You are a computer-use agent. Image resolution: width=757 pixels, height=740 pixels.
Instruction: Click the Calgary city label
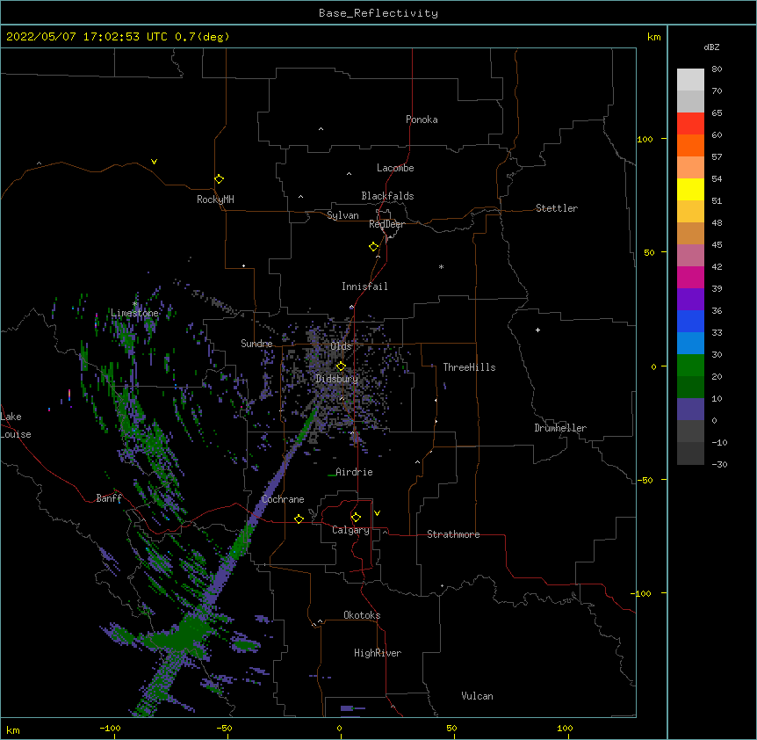(x=350, y=530)
